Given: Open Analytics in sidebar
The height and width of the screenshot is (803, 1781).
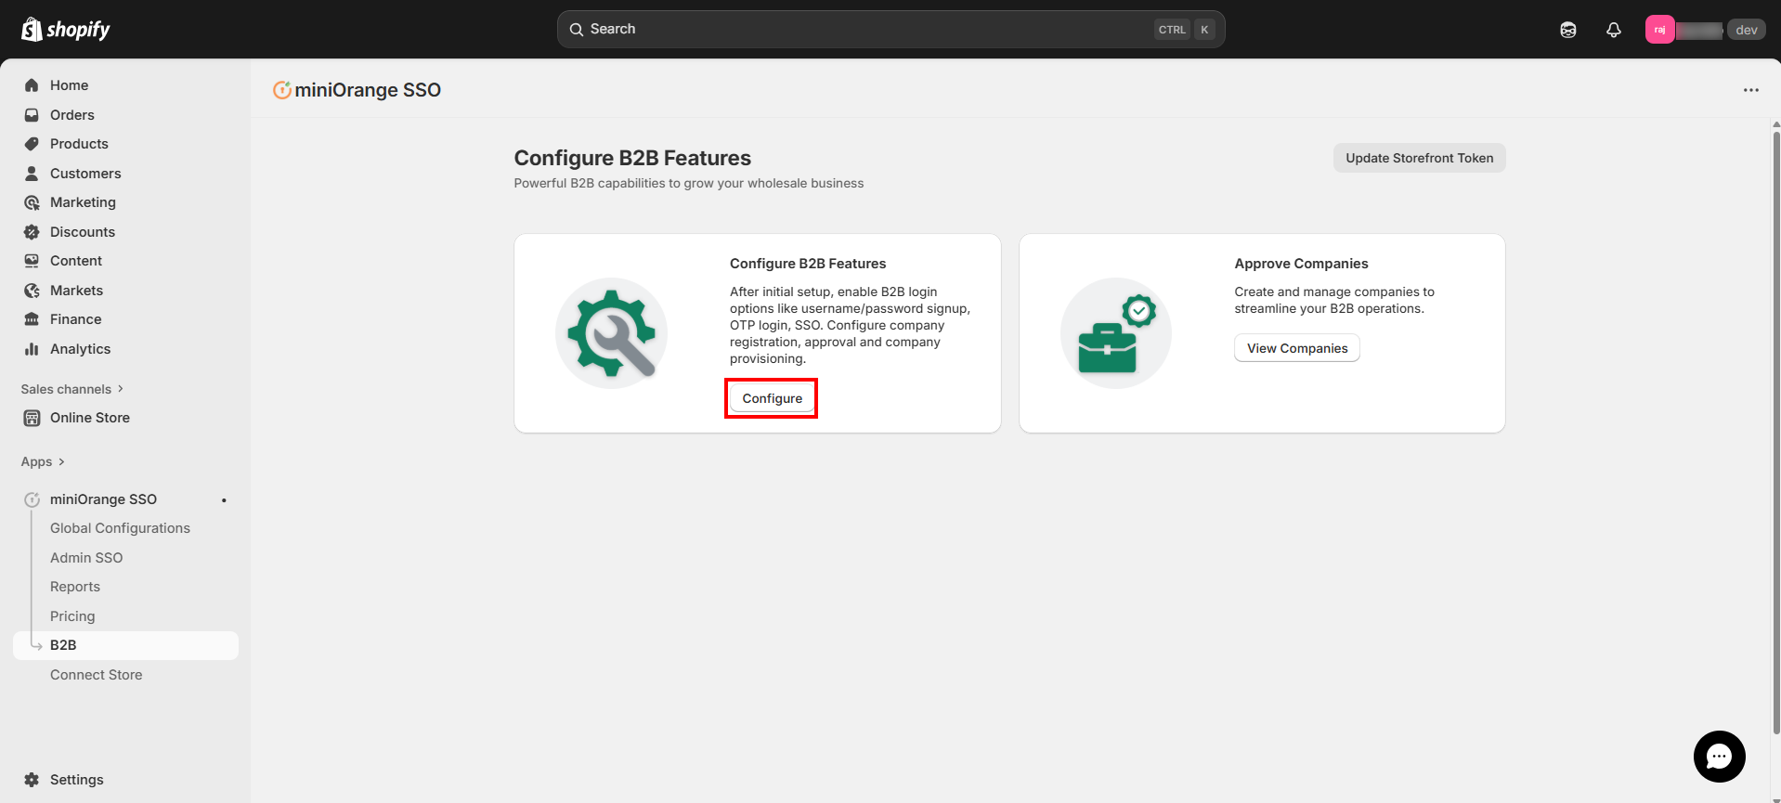Looking at the screenshot, I should pos(125,349).
